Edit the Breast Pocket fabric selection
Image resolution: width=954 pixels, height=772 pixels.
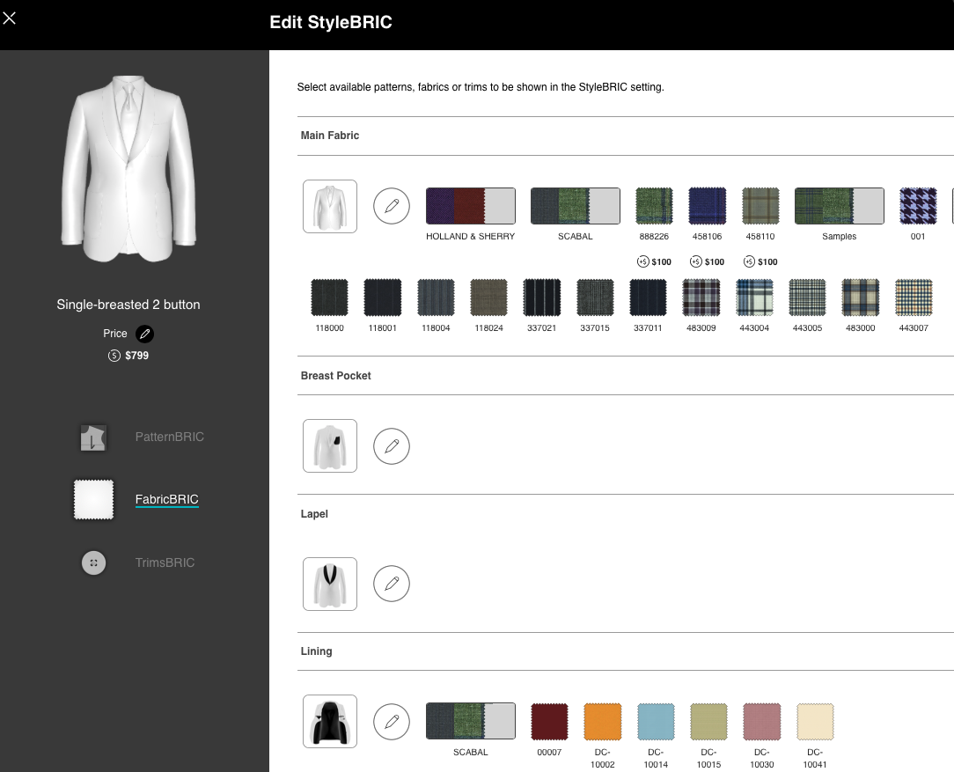pos(392,446)
